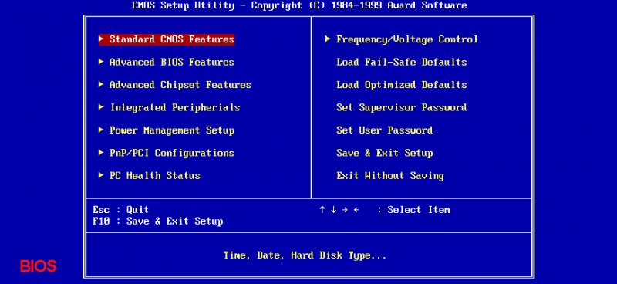Click arrow beside Standard CMOS Features
The width and height of the screenshot is (617, 284).
[x=101, y=39]
